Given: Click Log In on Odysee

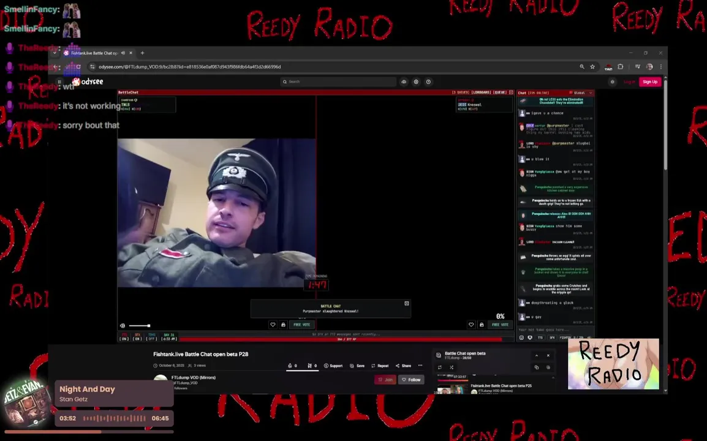Looking at the screenshot, I should pyautogui.click(x=629, y=81).
